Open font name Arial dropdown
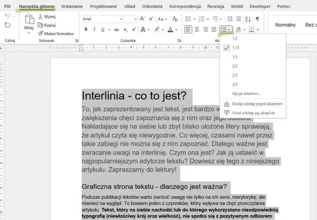Image resolution: width=317 pixels, height=220 pixels. click(121, 19)
